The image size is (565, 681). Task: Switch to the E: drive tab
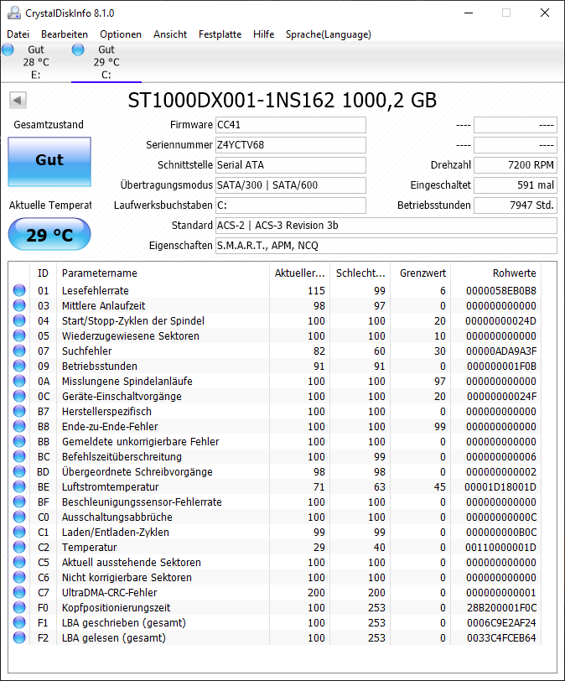pos(35,62)
